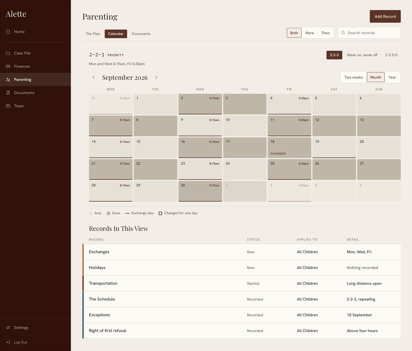
Task: Open the Documents tab beside Calendar
Action: [x=141, y=34]
